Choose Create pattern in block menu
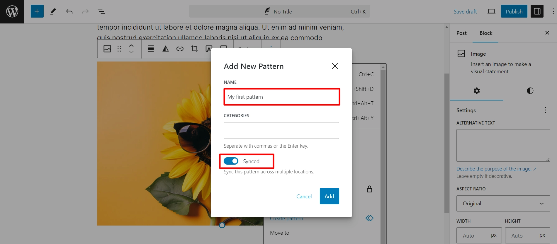557x244 pixels. (x=286, y=219)
